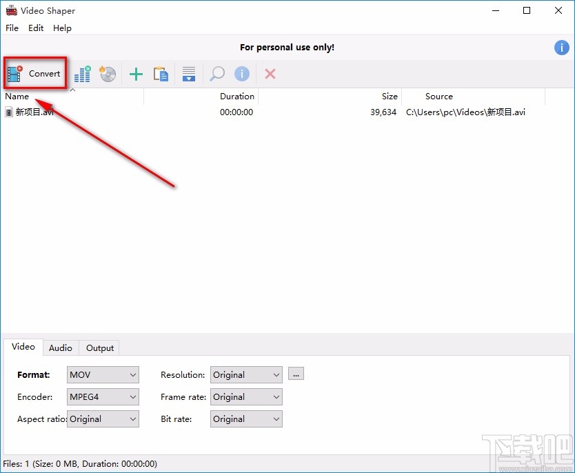Click the magnifying glass toolbar icon

[x=217, y=74]
